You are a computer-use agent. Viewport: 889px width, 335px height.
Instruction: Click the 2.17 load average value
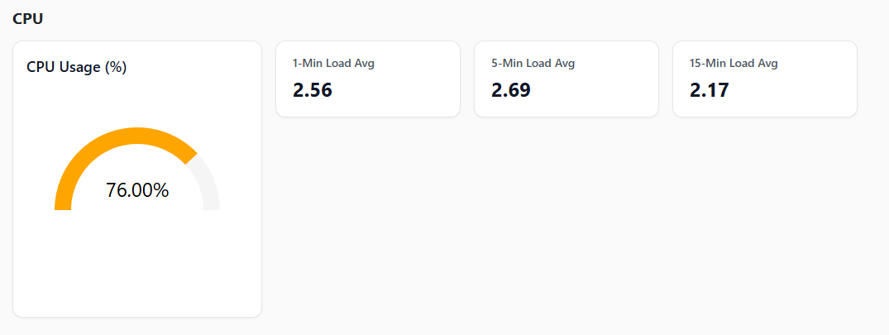(710, 90)
